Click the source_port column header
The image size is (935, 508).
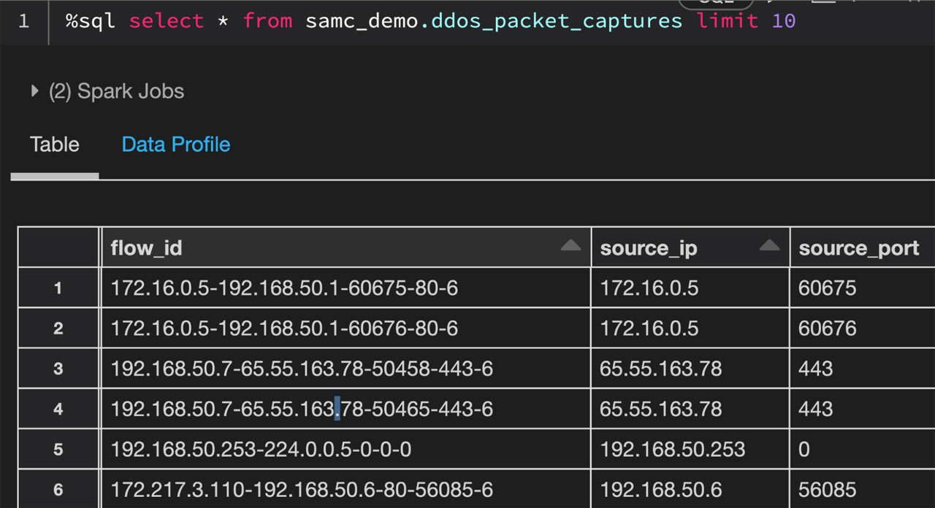click(858, 248)
